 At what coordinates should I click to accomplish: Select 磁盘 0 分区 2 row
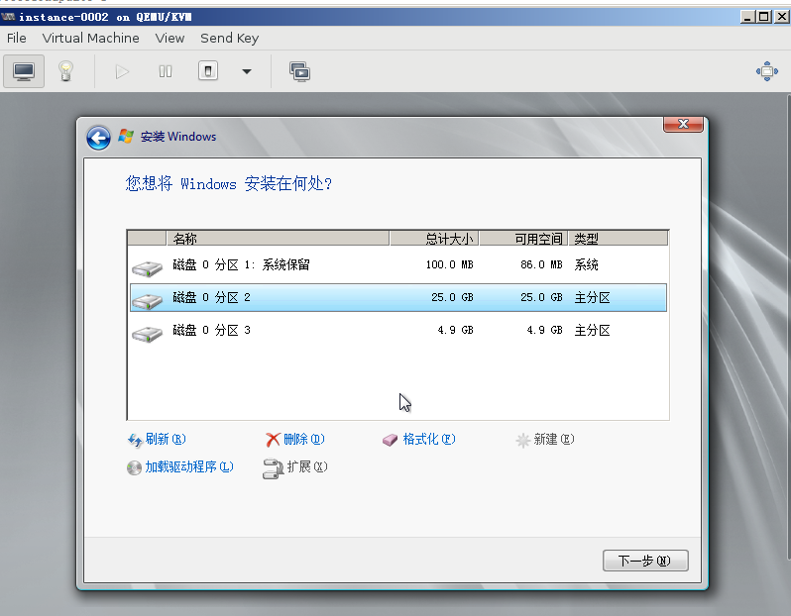[x=398, y=297]
